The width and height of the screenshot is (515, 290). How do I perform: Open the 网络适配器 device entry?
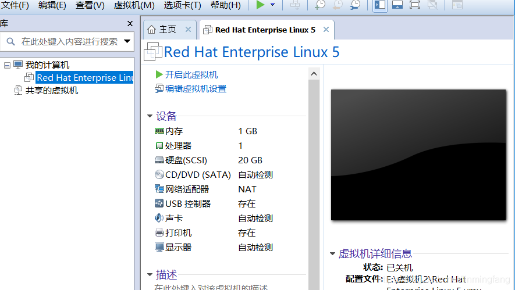click(187, 189)
